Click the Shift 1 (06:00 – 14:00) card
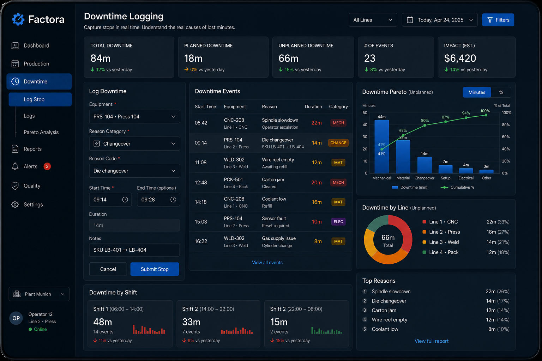Image resolution: width=542 pixels, height=361 pixels. click(x=130, y=324)
